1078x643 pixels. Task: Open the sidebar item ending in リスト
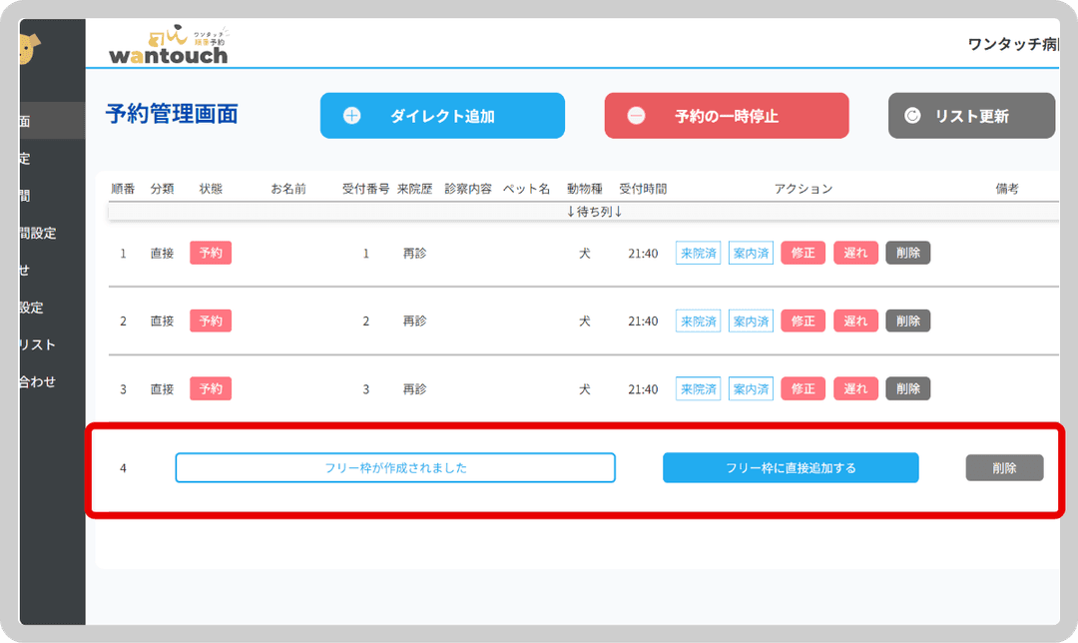coord(36,345)
